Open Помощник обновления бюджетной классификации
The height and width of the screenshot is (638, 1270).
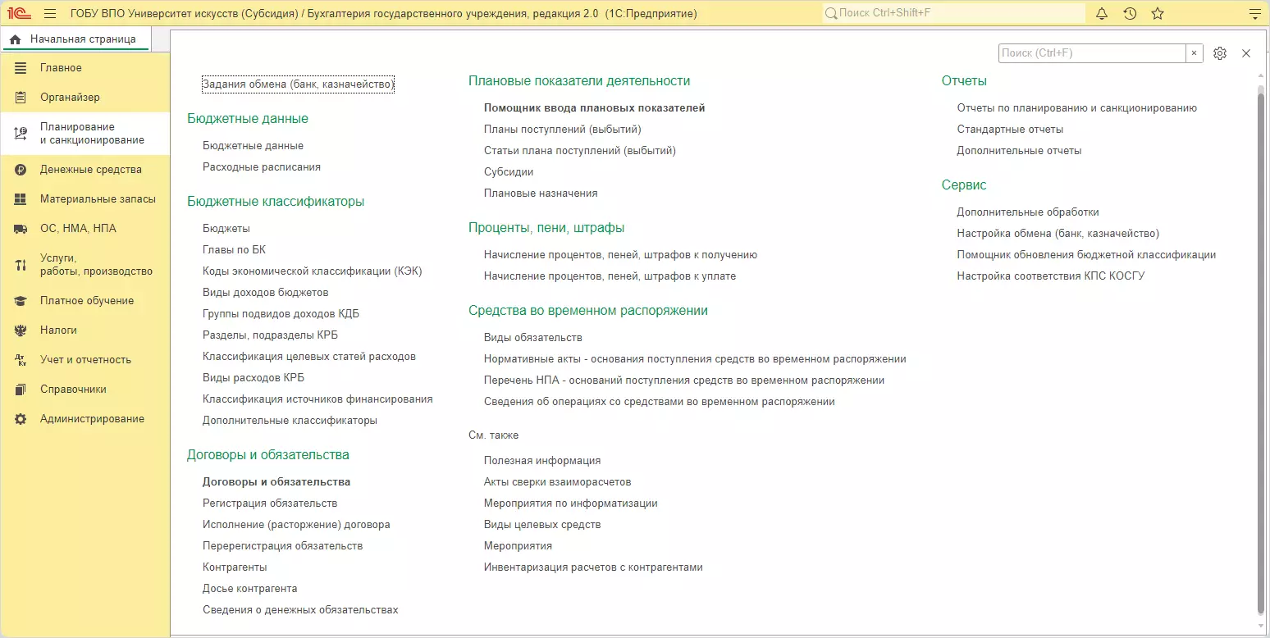click(1087, 255)
